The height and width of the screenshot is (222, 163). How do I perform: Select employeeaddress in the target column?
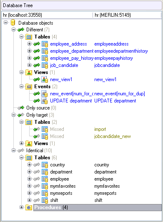pyautogui.click(x=111, y=44)
